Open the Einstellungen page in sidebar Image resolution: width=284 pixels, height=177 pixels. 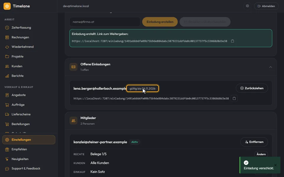29,140
